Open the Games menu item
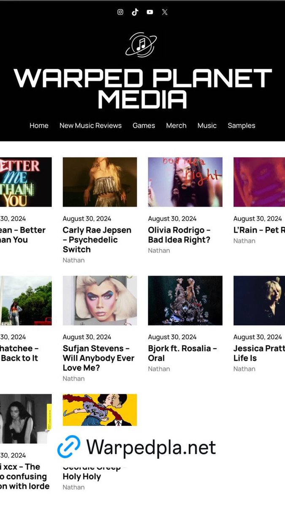Image resolution: width=285 pixels, height=507 pixels. pyautogui.click(x=144, y=125)
